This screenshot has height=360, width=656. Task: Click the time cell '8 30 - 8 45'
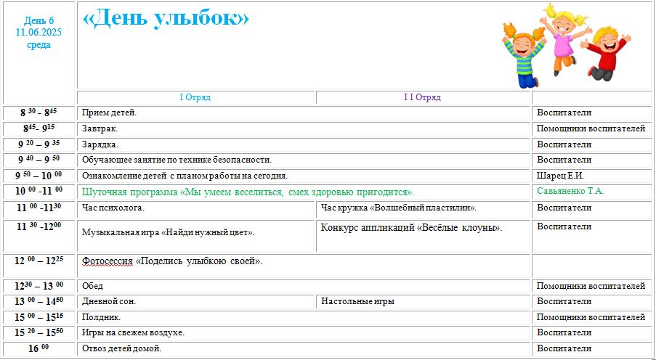[39, 113]
